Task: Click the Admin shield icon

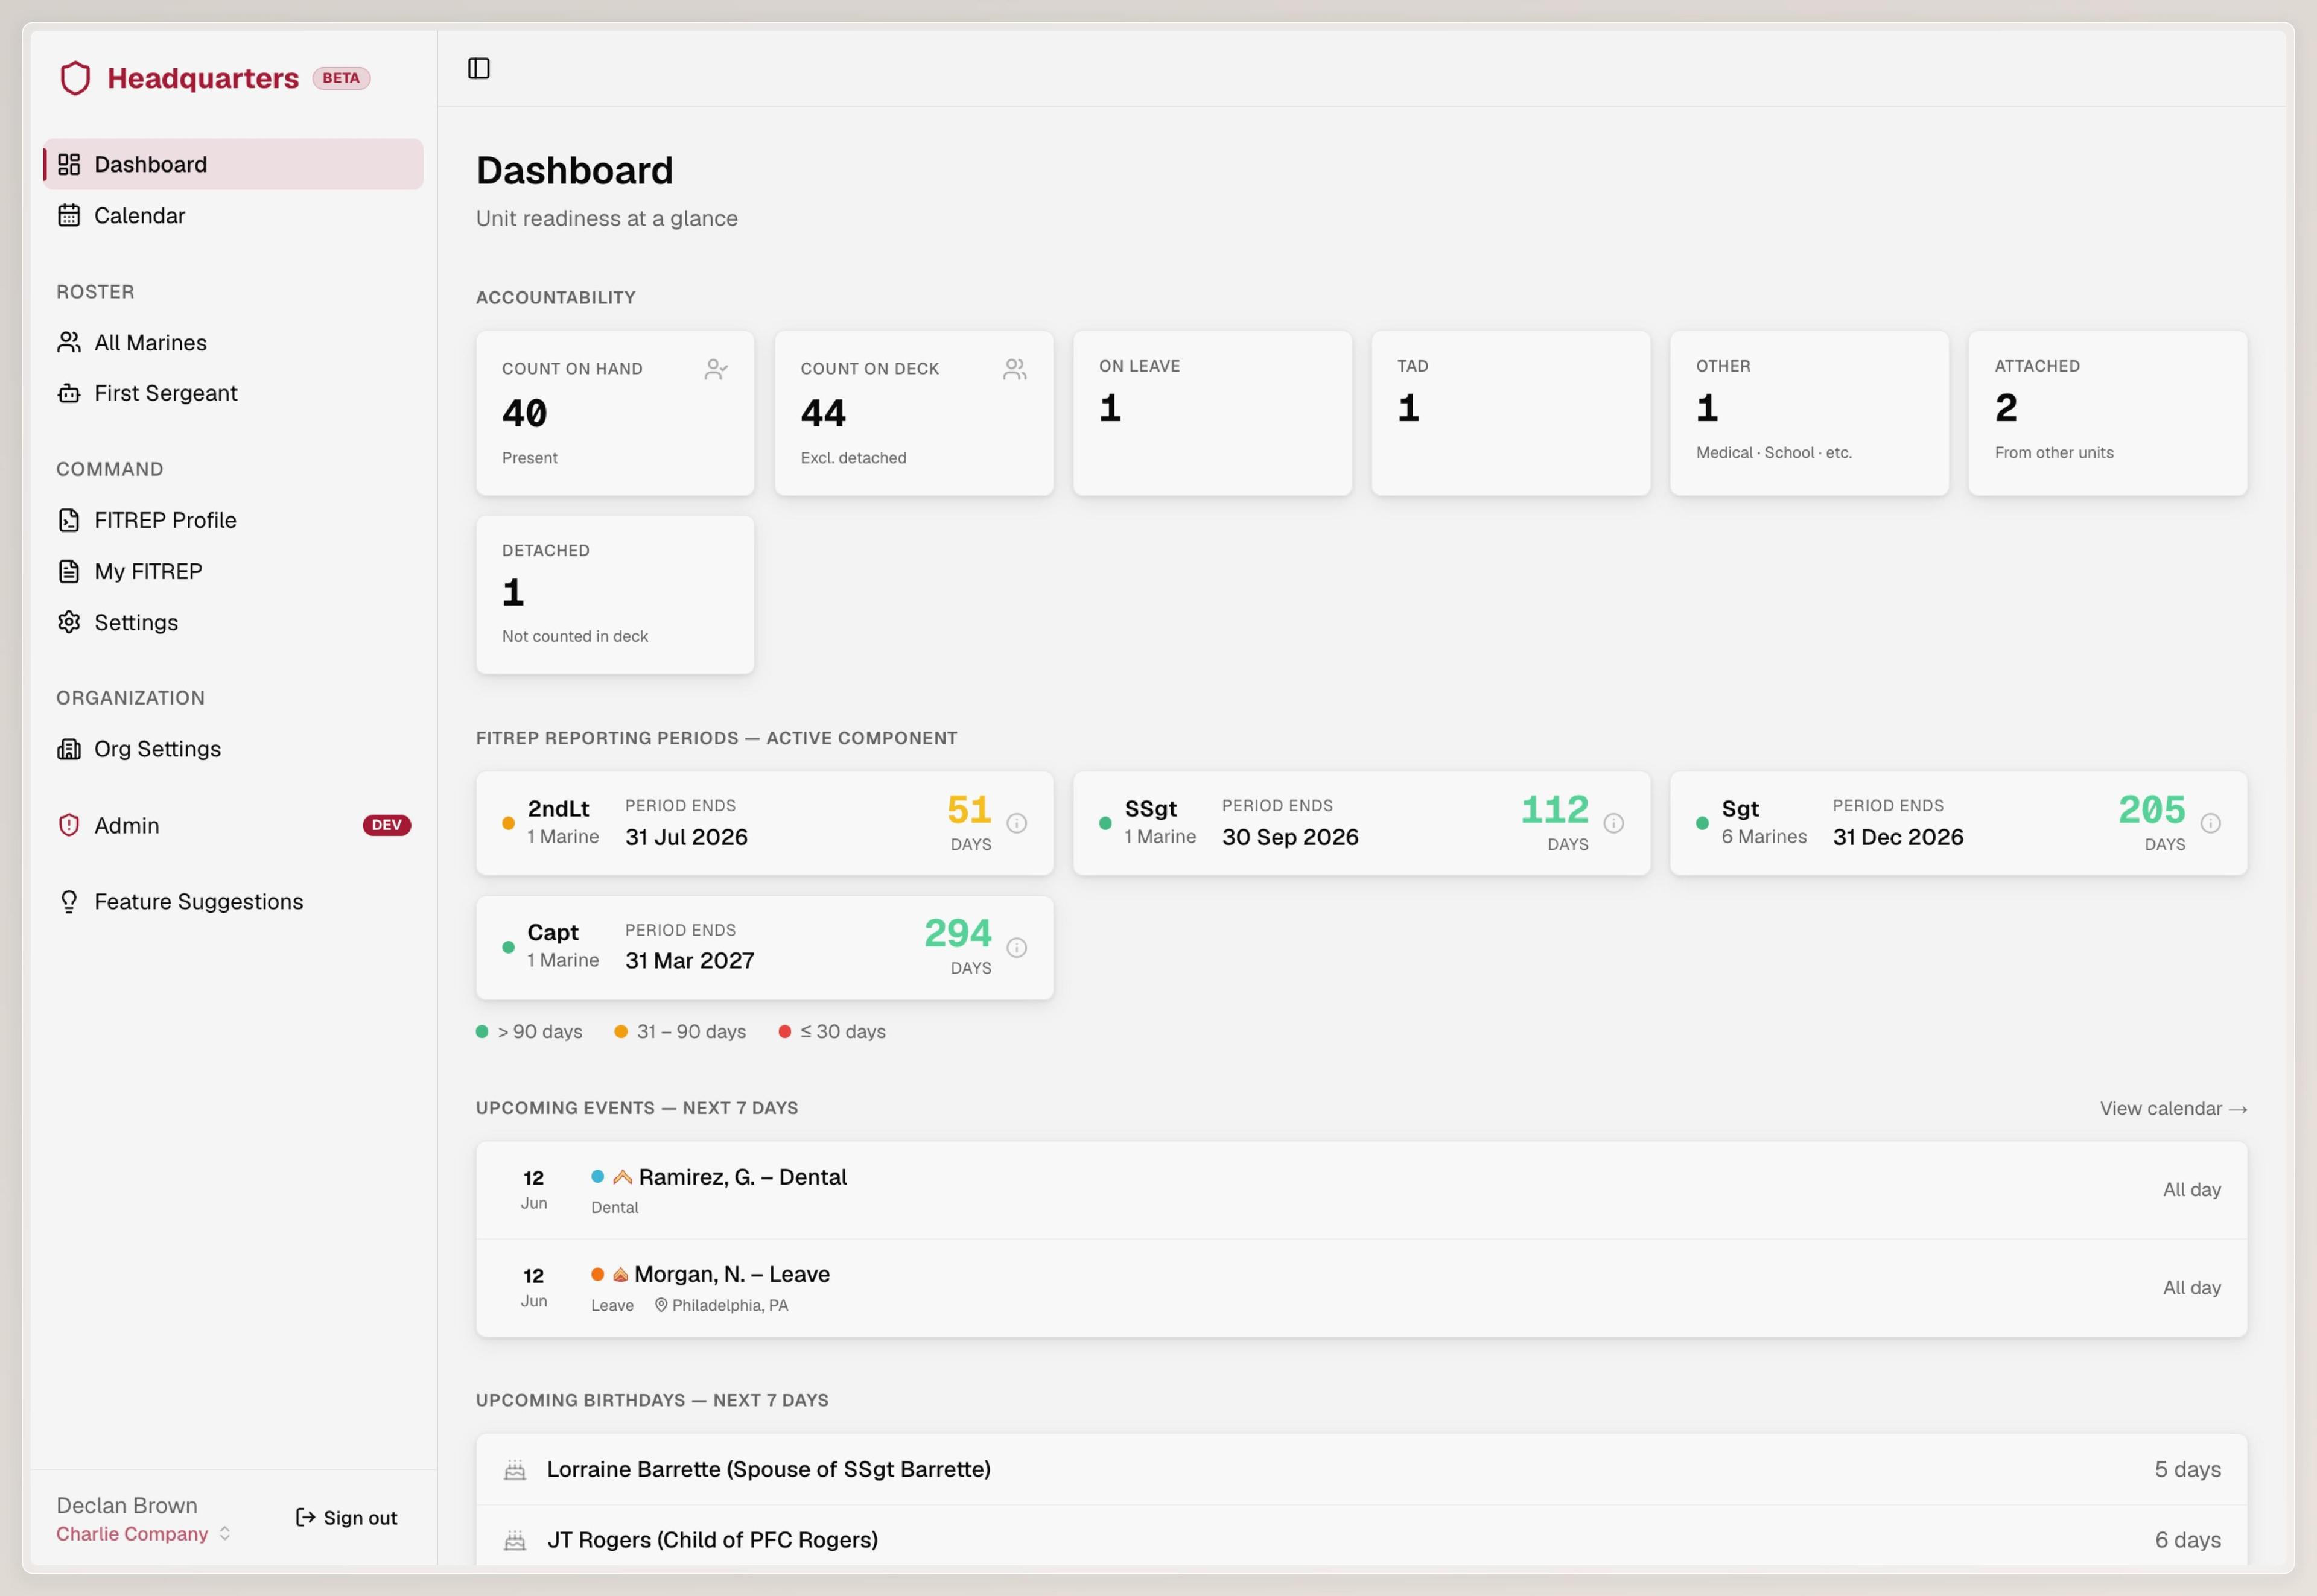Action: point(69,825)
